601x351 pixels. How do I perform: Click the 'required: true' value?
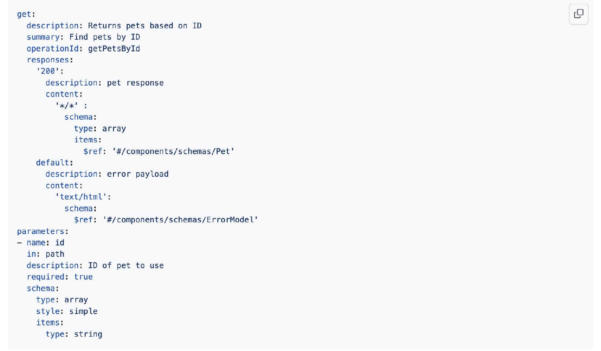83,277
